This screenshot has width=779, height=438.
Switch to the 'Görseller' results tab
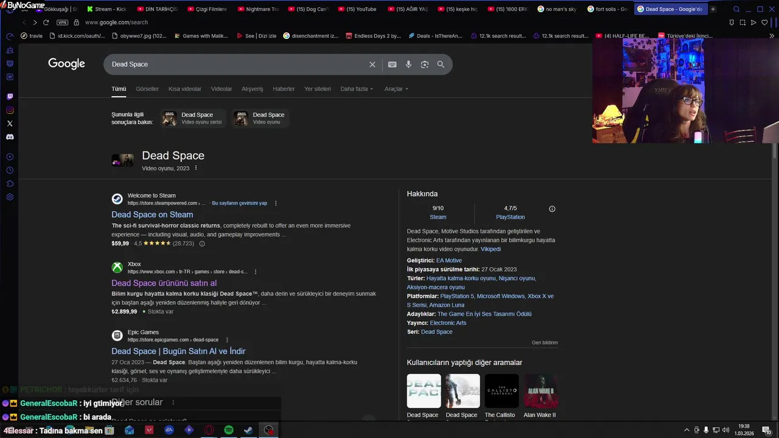147,89
